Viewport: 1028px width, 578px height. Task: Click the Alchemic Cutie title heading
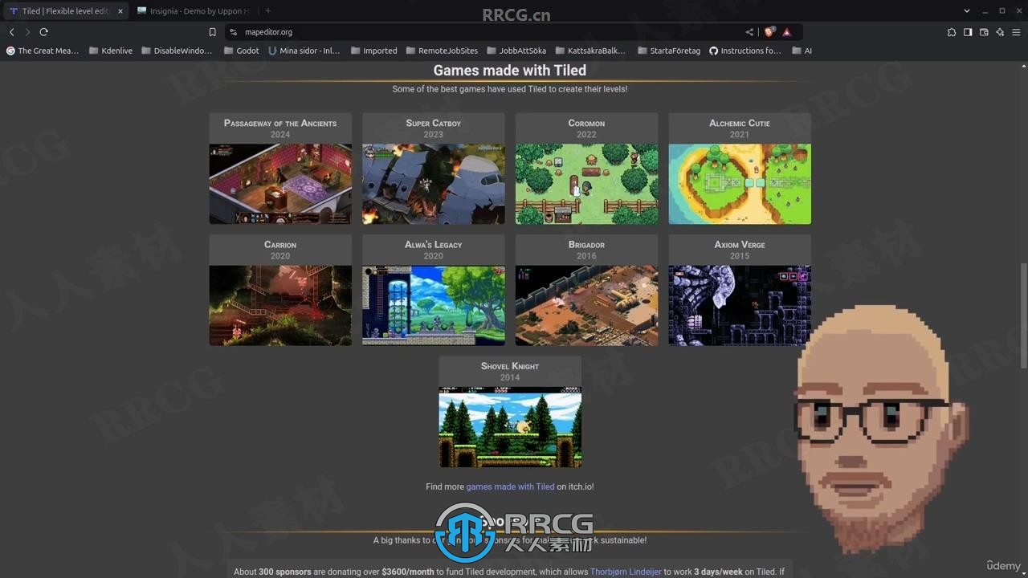tap(740, 123)
